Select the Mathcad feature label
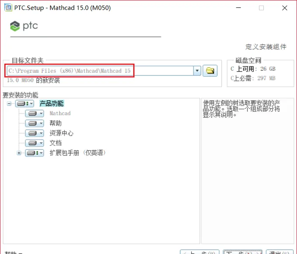297x254 pixels. [x=60, y=113]
